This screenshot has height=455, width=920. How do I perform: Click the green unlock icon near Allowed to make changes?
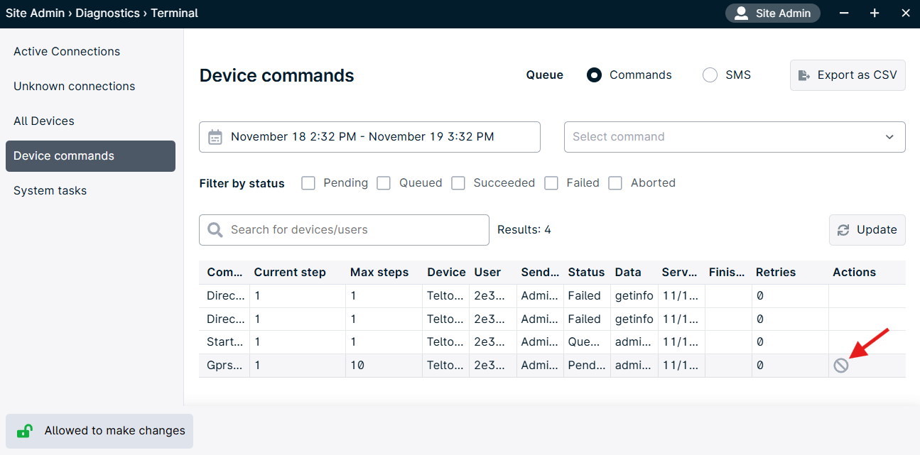23,431
